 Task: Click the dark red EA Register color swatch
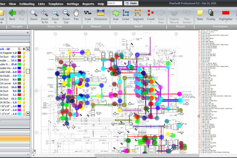tap(19, 53)
